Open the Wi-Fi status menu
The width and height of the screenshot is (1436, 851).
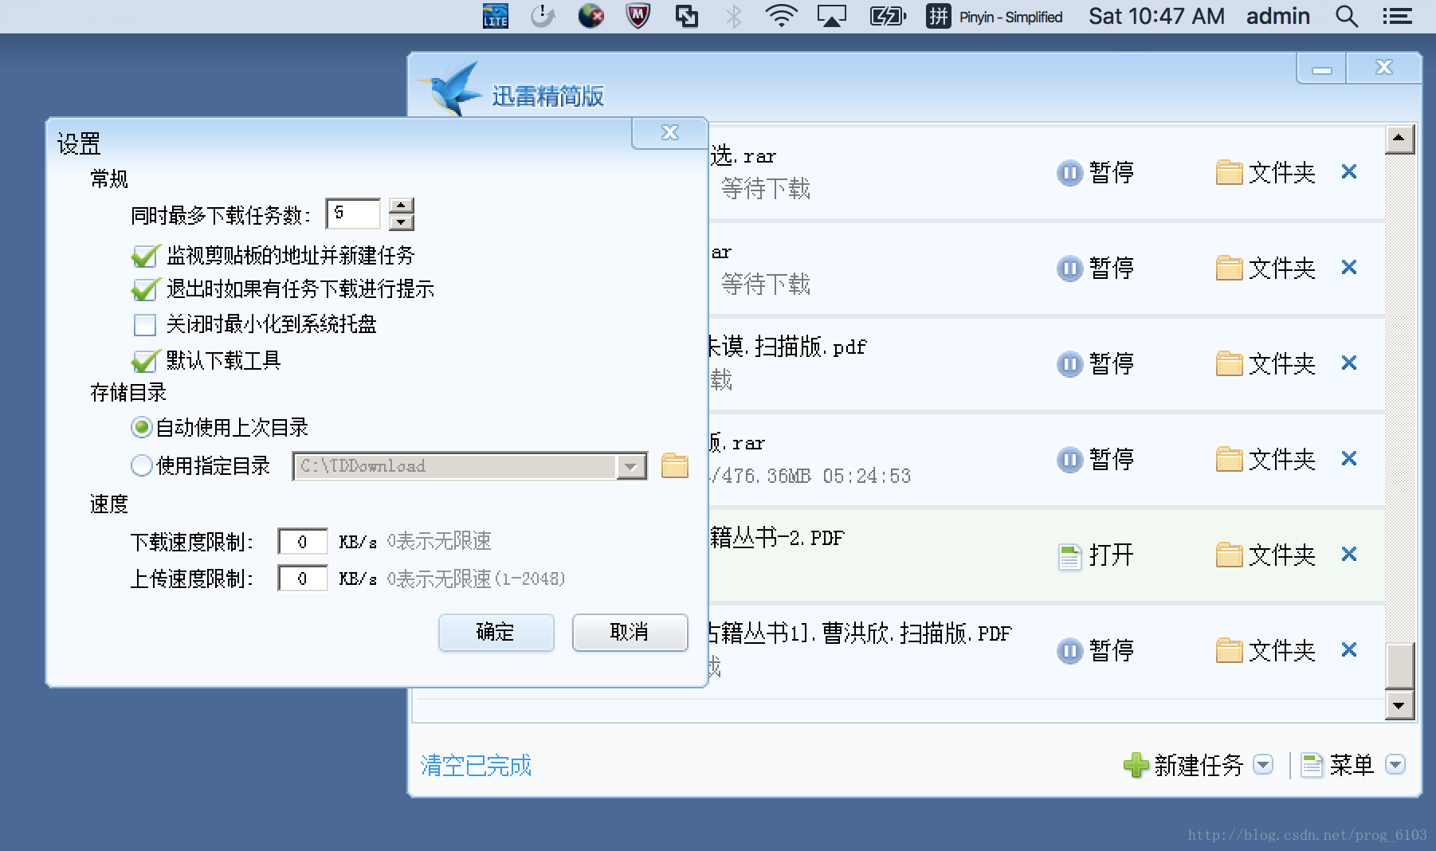click(781, 16)
